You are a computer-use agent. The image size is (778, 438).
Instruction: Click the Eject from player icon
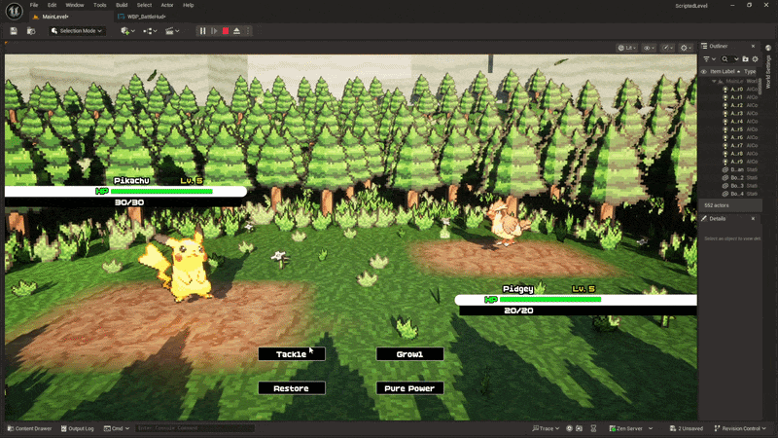coord(237,31)
